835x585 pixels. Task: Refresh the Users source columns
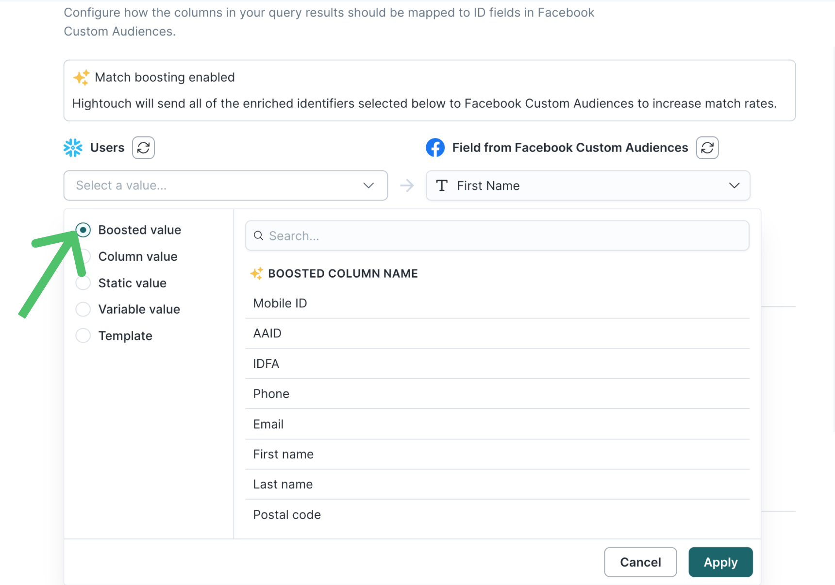pyautogui.click(x=143, y=148)
